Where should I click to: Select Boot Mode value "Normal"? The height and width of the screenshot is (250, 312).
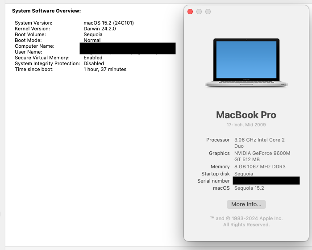tap(92, 40)
